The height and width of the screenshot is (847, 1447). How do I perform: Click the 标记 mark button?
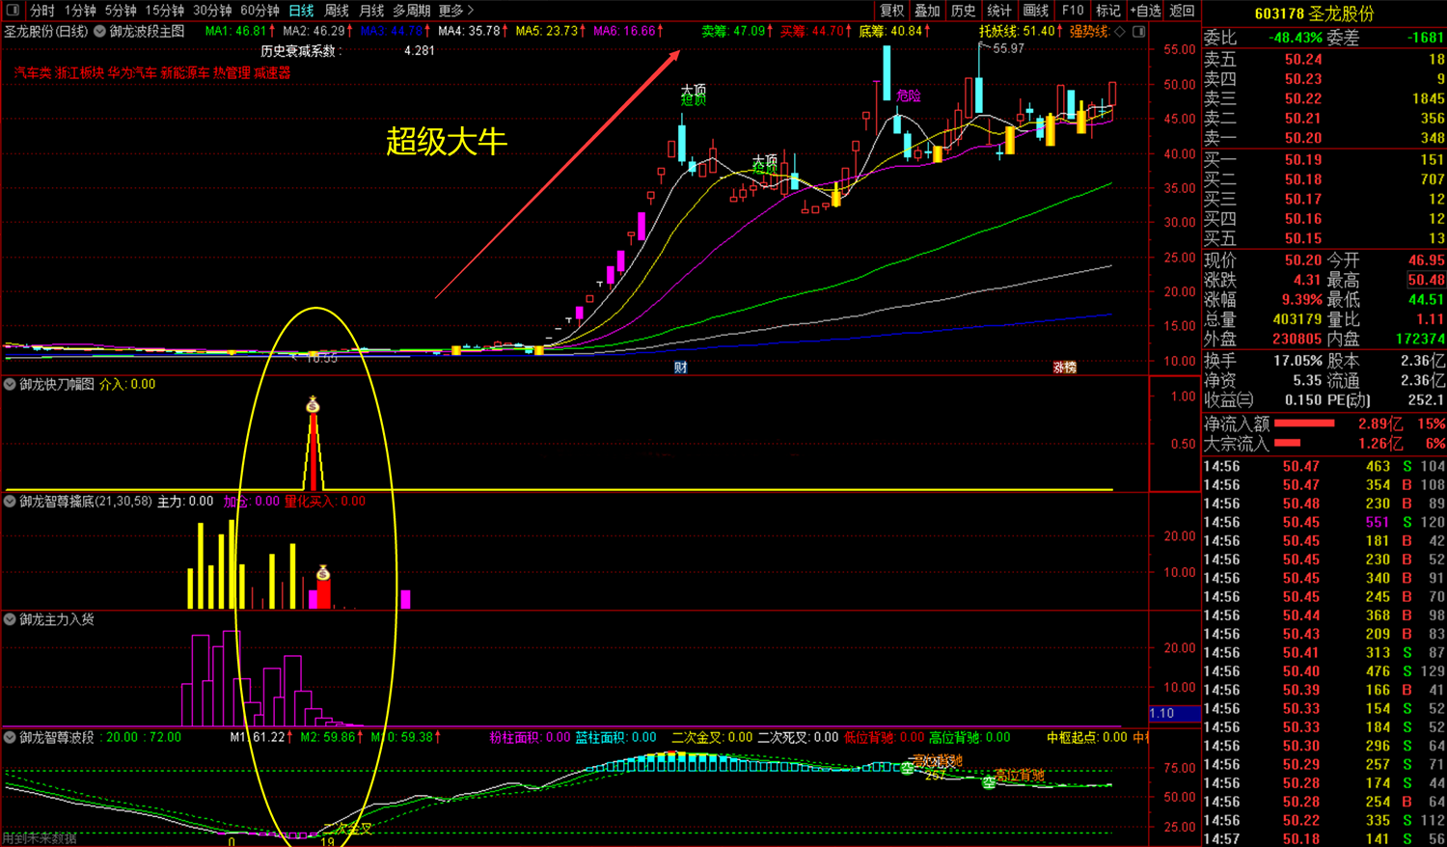[1108, 11]
